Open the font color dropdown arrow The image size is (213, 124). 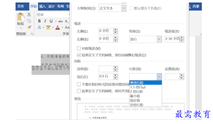coord(62,27)
